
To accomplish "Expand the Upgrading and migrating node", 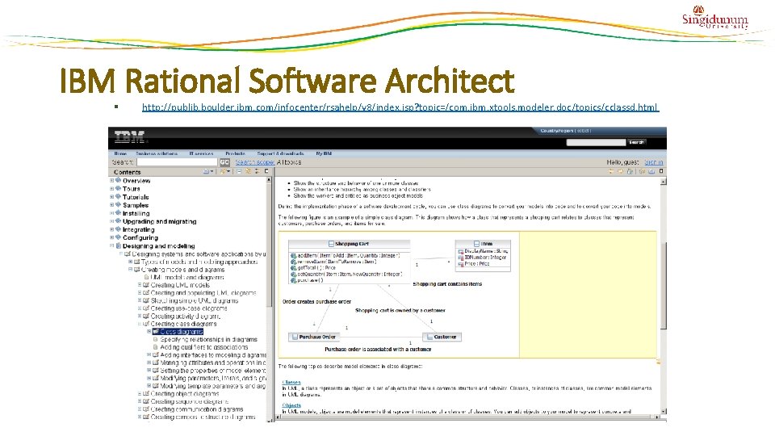I will click(111, 221).
